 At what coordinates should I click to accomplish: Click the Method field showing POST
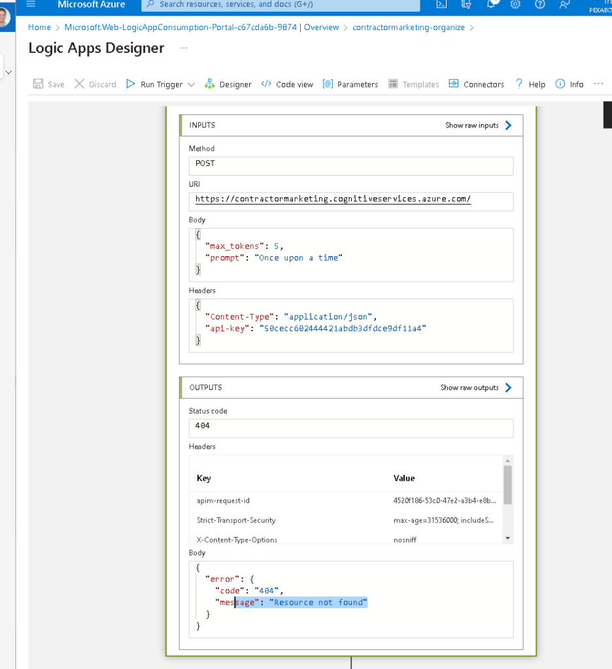(x=351, y=166)
